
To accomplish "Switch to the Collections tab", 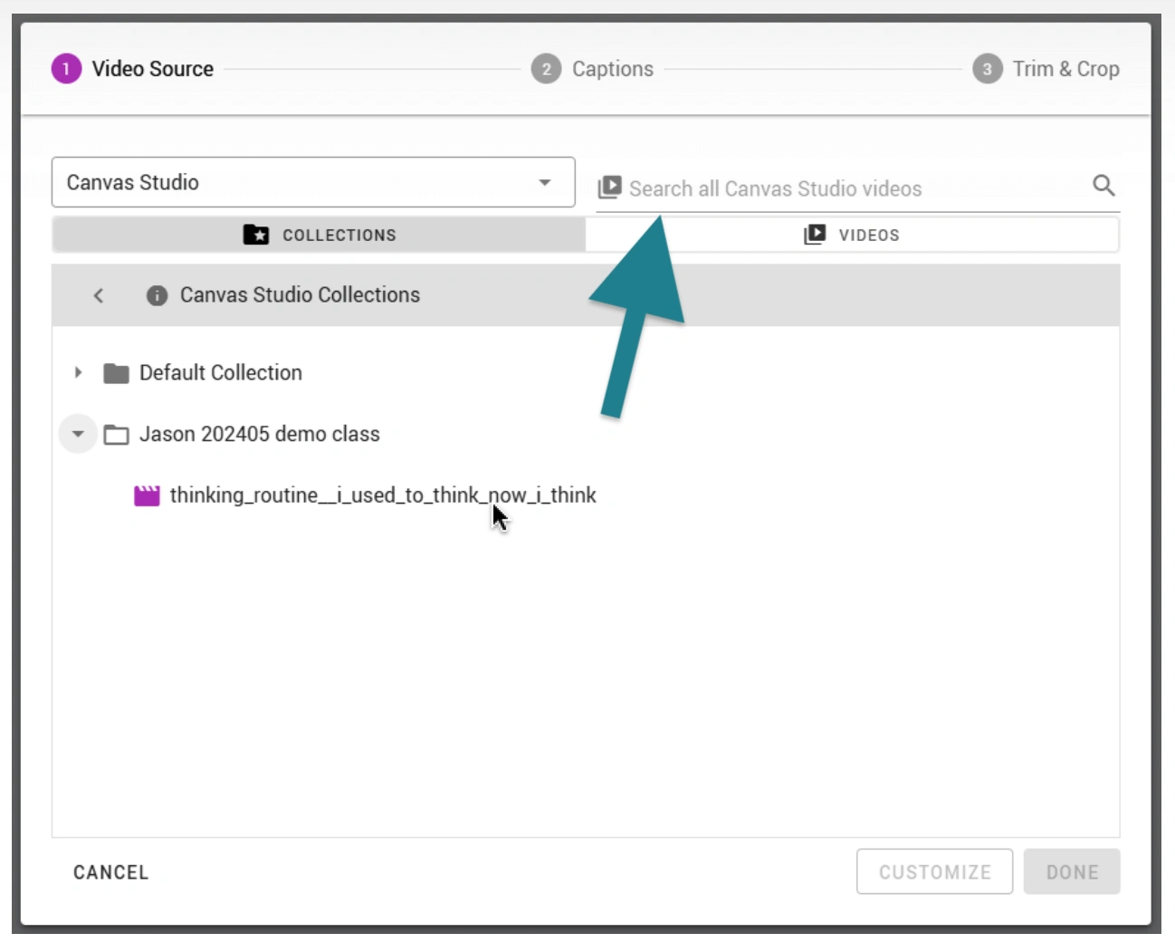I will coord(319,235).
